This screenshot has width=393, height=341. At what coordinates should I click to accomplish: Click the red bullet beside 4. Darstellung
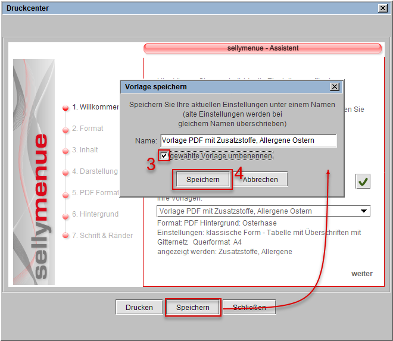tap(65, 172)
